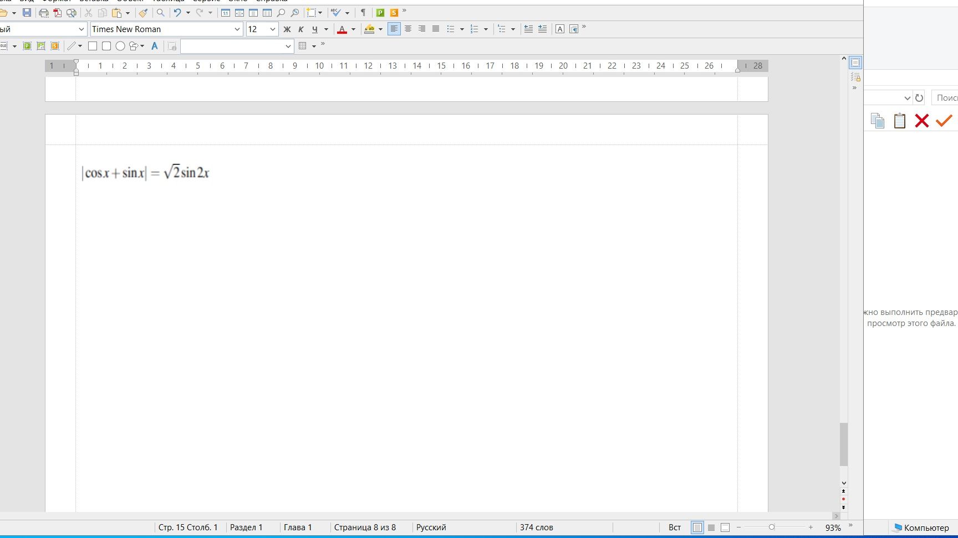Click the copy pages icon in the side panel
Screen dimensions: 958x538
[877, 121]
